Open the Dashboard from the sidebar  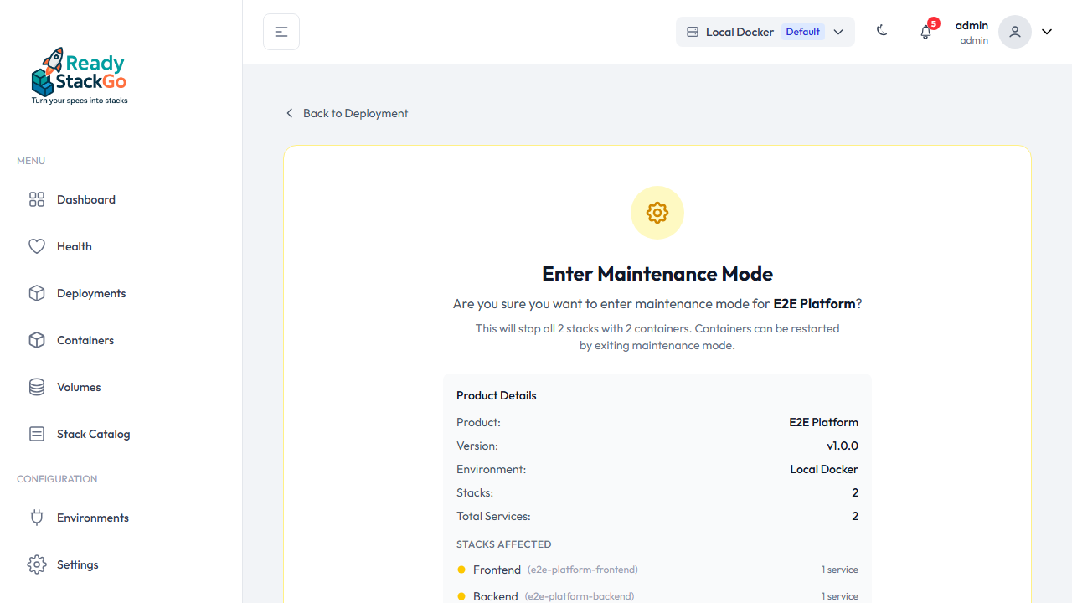(x=85, y=199)
